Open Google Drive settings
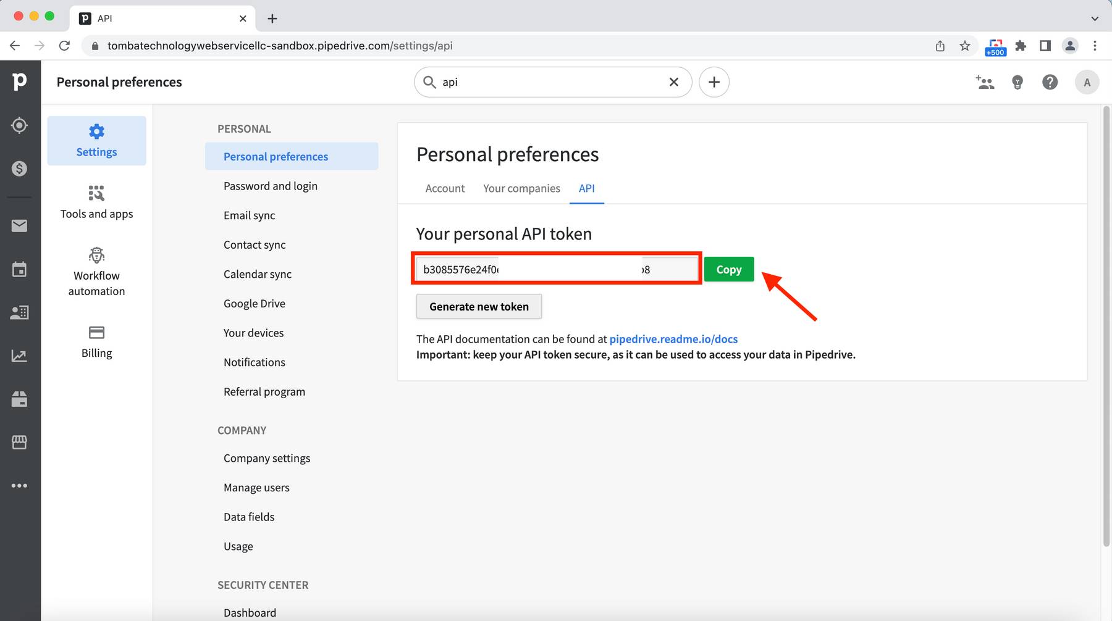 point(255,303)
